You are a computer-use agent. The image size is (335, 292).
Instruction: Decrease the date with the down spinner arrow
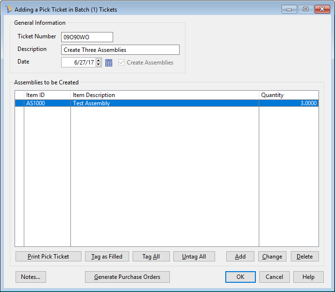tap(99, 65)
